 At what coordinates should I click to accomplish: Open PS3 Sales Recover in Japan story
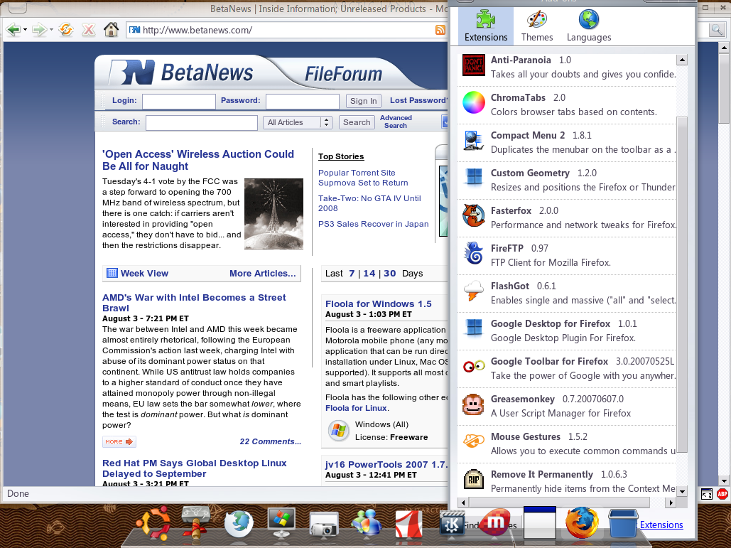tap(374, 224)
